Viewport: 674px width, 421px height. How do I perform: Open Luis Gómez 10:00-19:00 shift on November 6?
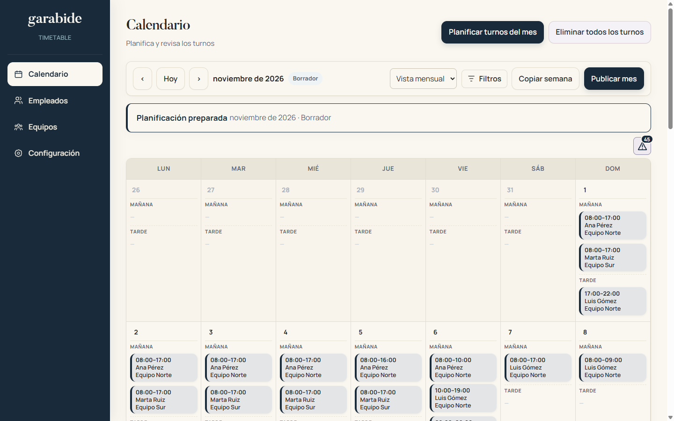463,398
